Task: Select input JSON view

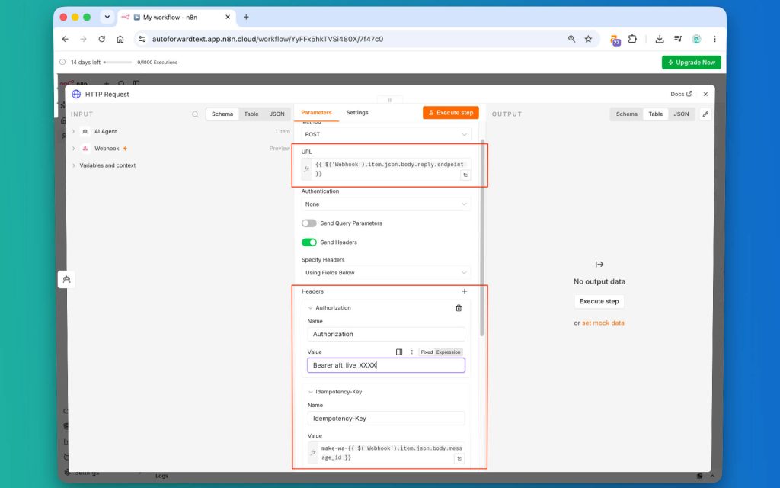Action: tap(277, 114)
